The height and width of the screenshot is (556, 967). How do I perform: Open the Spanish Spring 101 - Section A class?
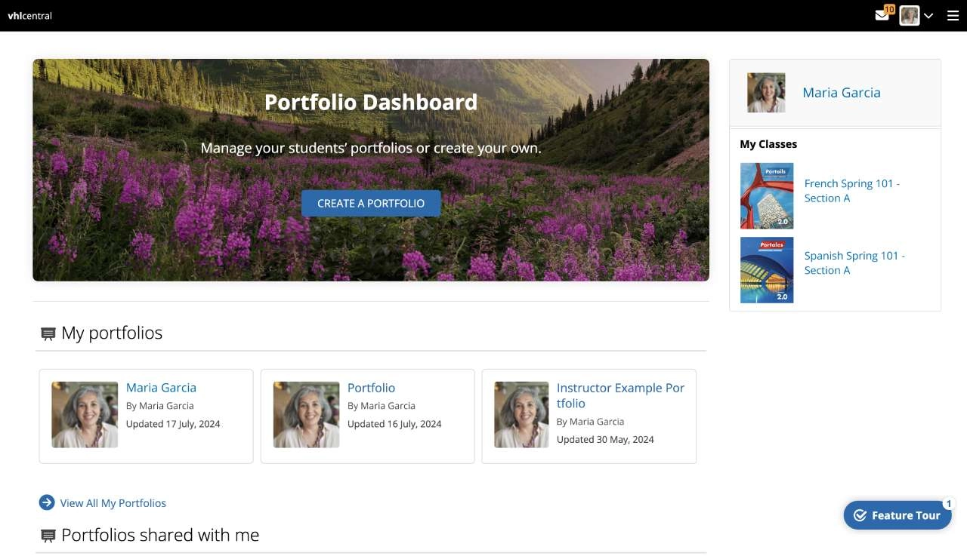pyautogui.click(x=854, y=263)
